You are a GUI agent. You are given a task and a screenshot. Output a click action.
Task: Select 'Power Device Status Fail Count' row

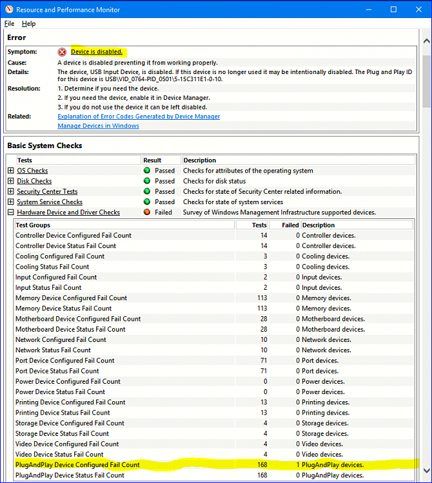[214, 392]
